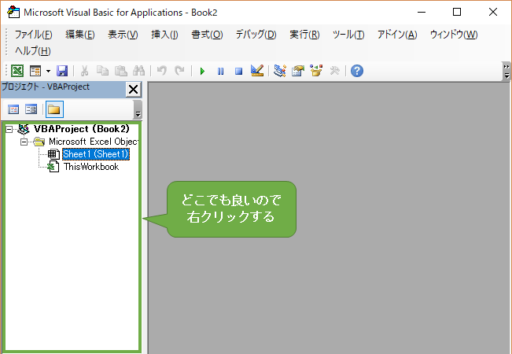Screen dimensions: 512x354
Task: Open toolbar options overflow arrow
Action: [506, 71]
